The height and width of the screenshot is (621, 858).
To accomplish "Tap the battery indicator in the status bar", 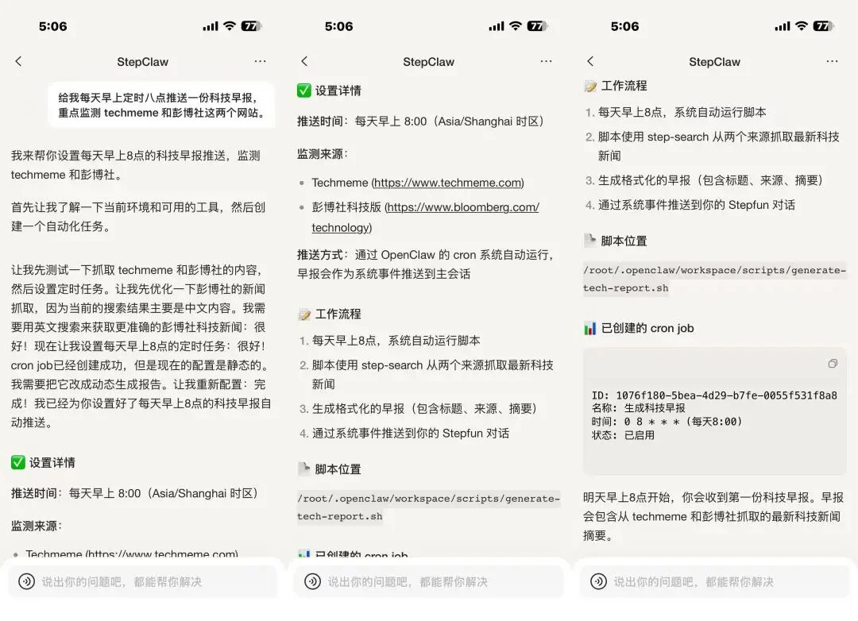I will coord(250,25).
